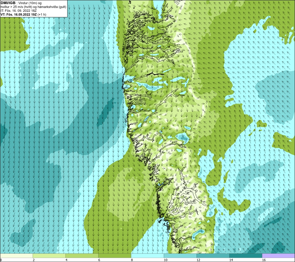
Task: Click the scale label '2'
Action: pos(34,260)
